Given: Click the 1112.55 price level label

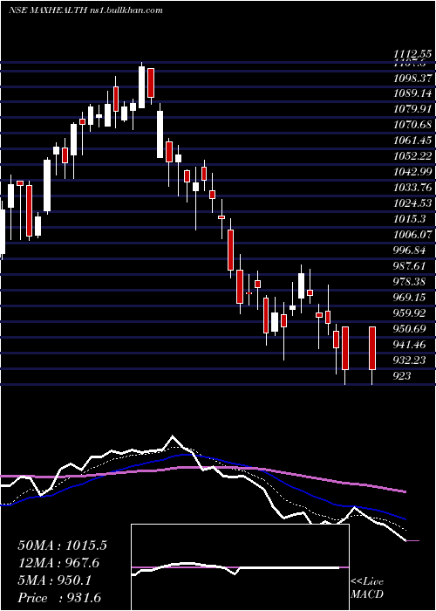Looking at the screenshot, I should click(x=412, y=54).
